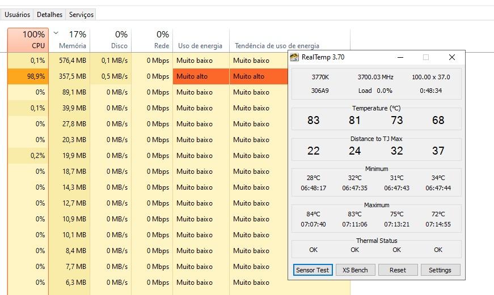Screen dimensions: 494x295
Task: Click the Load 0.0% value in RealTemp
Action: (x=375, y=91)
